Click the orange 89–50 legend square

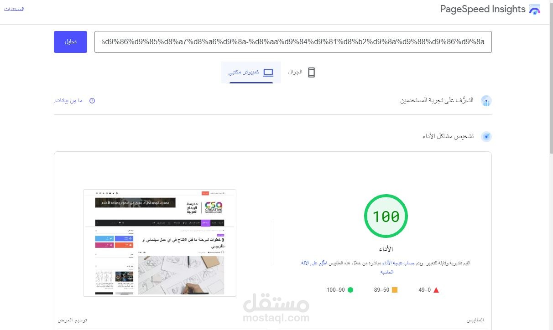395,289
